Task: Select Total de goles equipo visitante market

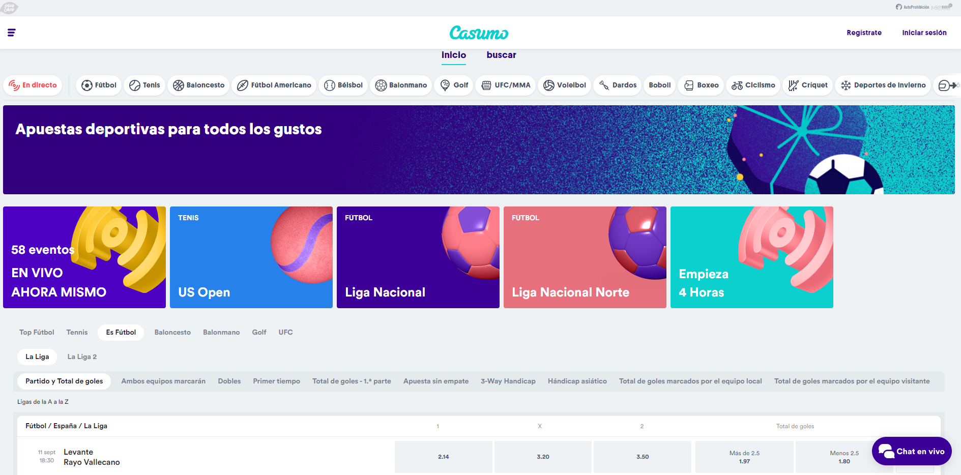Action: [x=852, y=381]
